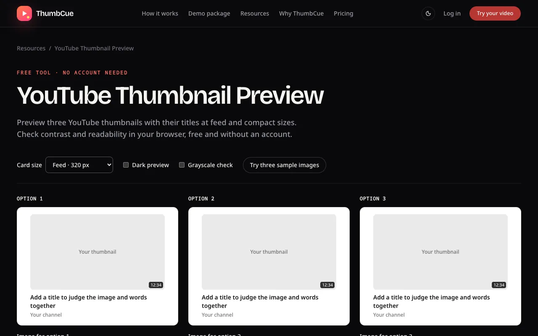Click Try three sample images button
The image size is (538, 336).
click(x=285, y=165)
